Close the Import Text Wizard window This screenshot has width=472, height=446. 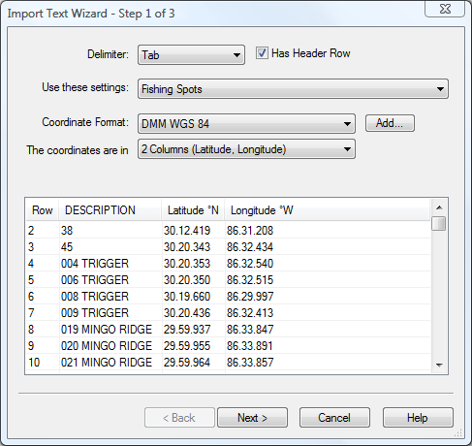(x=445, y=9)
